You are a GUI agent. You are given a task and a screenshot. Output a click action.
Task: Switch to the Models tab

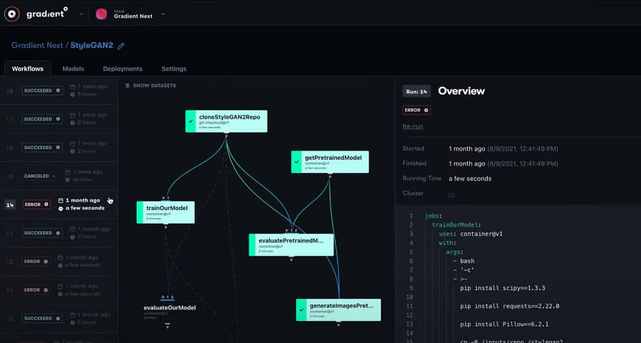[74, 69]
